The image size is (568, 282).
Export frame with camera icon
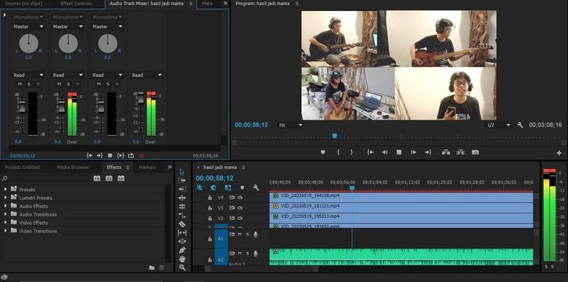coord(476,152)
